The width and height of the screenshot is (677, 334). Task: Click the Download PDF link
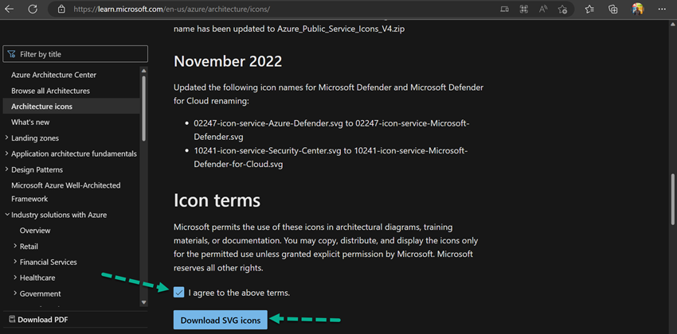pyautogui.click(x=43, y=320)
